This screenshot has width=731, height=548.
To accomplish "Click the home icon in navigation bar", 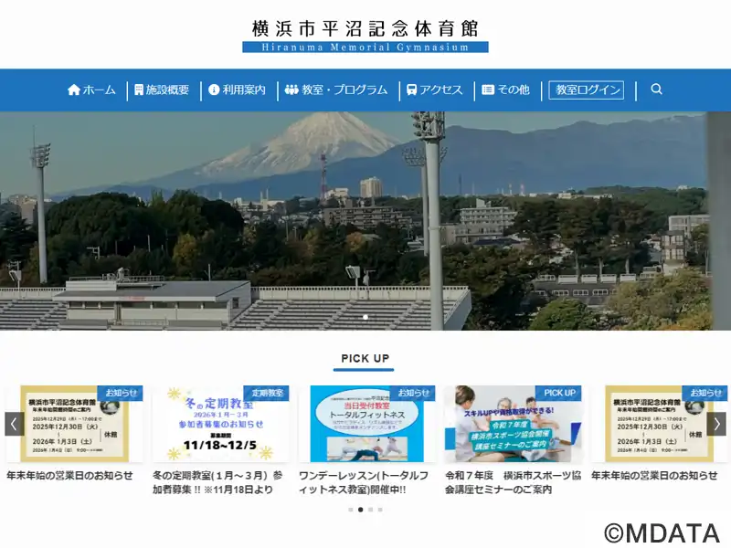I will 74,90.
